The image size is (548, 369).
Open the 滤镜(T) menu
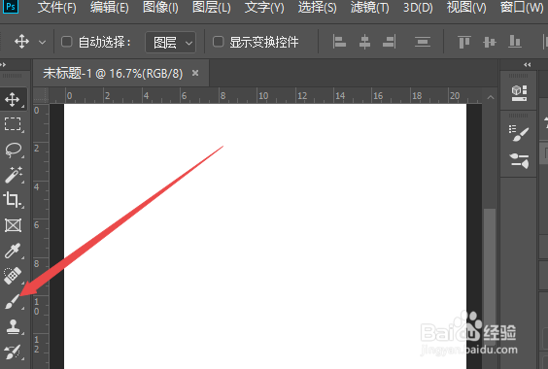coord(370,8)
